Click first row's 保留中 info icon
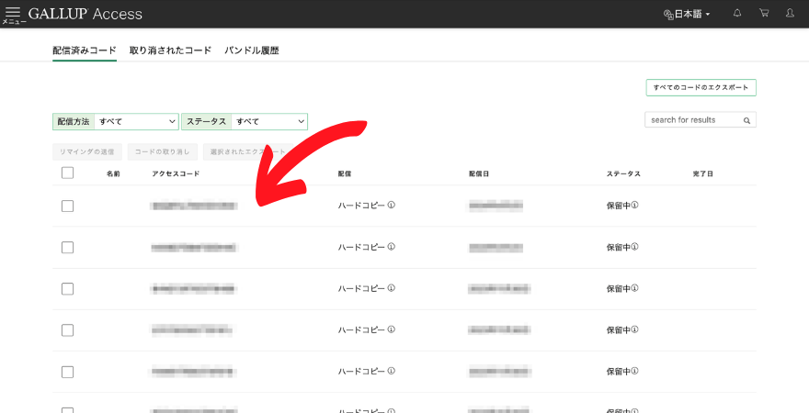This screenshot has width=809, height=413. (635, 205)
